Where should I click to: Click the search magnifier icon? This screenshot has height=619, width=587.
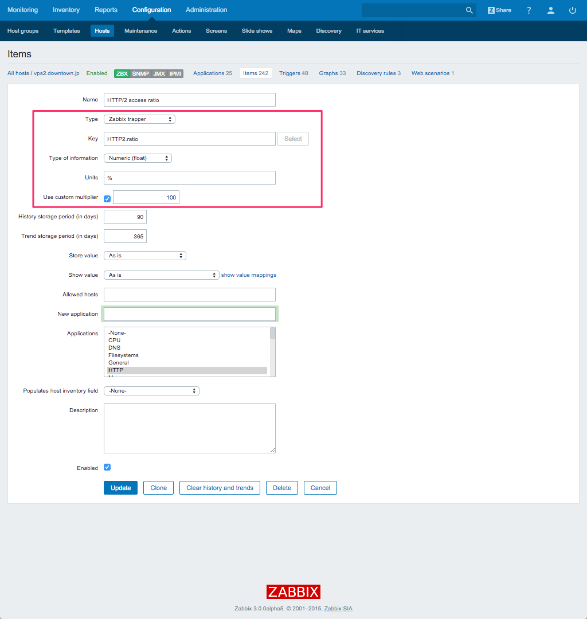tap(469, 10)
